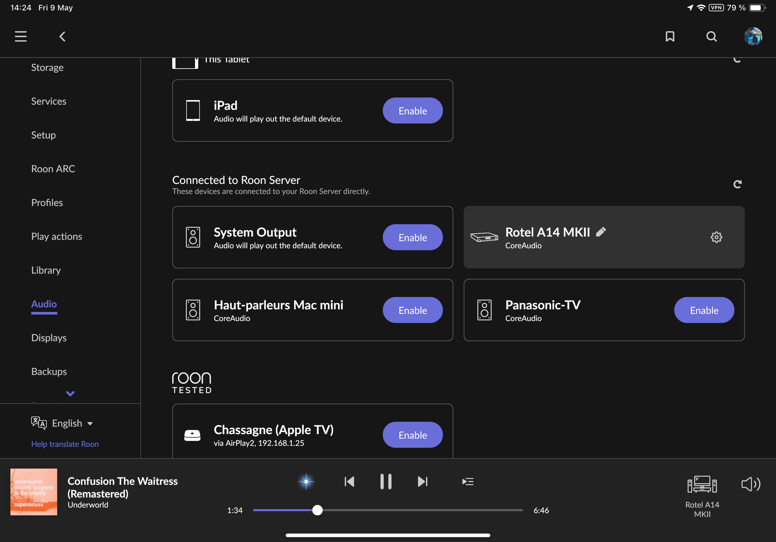Viewport: 776px width, 542px height.
Task: Go back with the left arrow
Action: [x=62, y=36]
